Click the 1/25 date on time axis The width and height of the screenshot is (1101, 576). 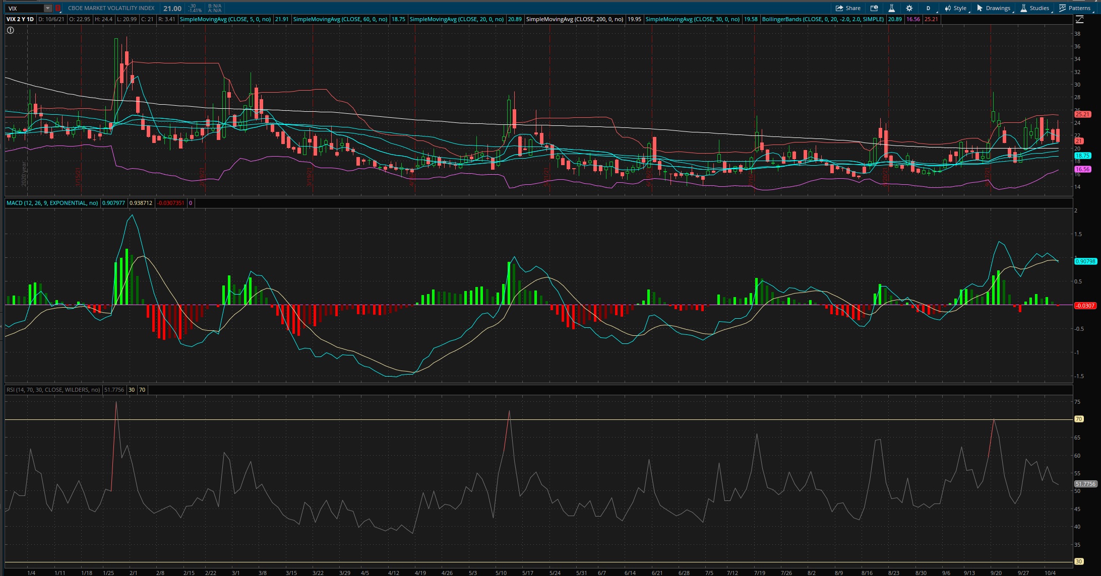(x=108, y=572)
